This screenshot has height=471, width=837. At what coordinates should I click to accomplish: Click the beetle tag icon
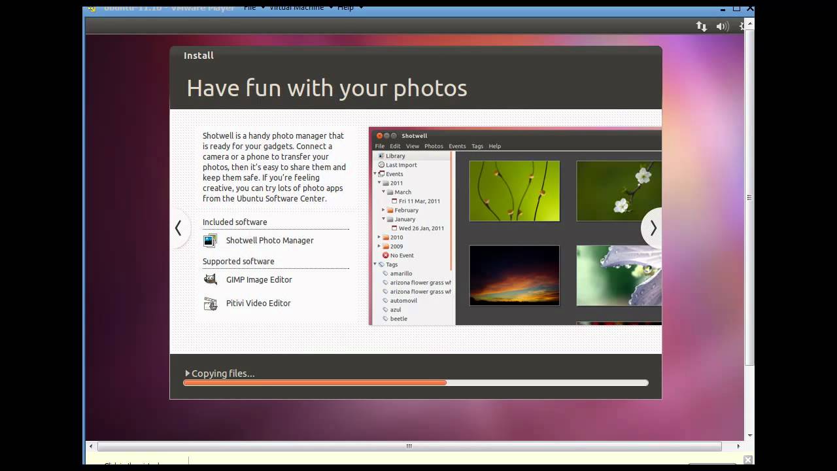pos(386,319)
